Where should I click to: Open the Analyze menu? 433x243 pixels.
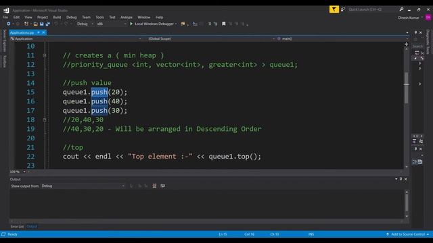tap(127, 18)
